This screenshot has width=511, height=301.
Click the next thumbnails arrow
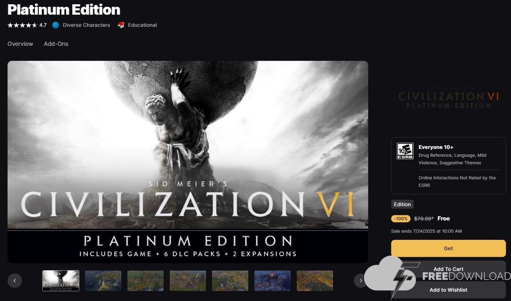(x=361, y=281)
